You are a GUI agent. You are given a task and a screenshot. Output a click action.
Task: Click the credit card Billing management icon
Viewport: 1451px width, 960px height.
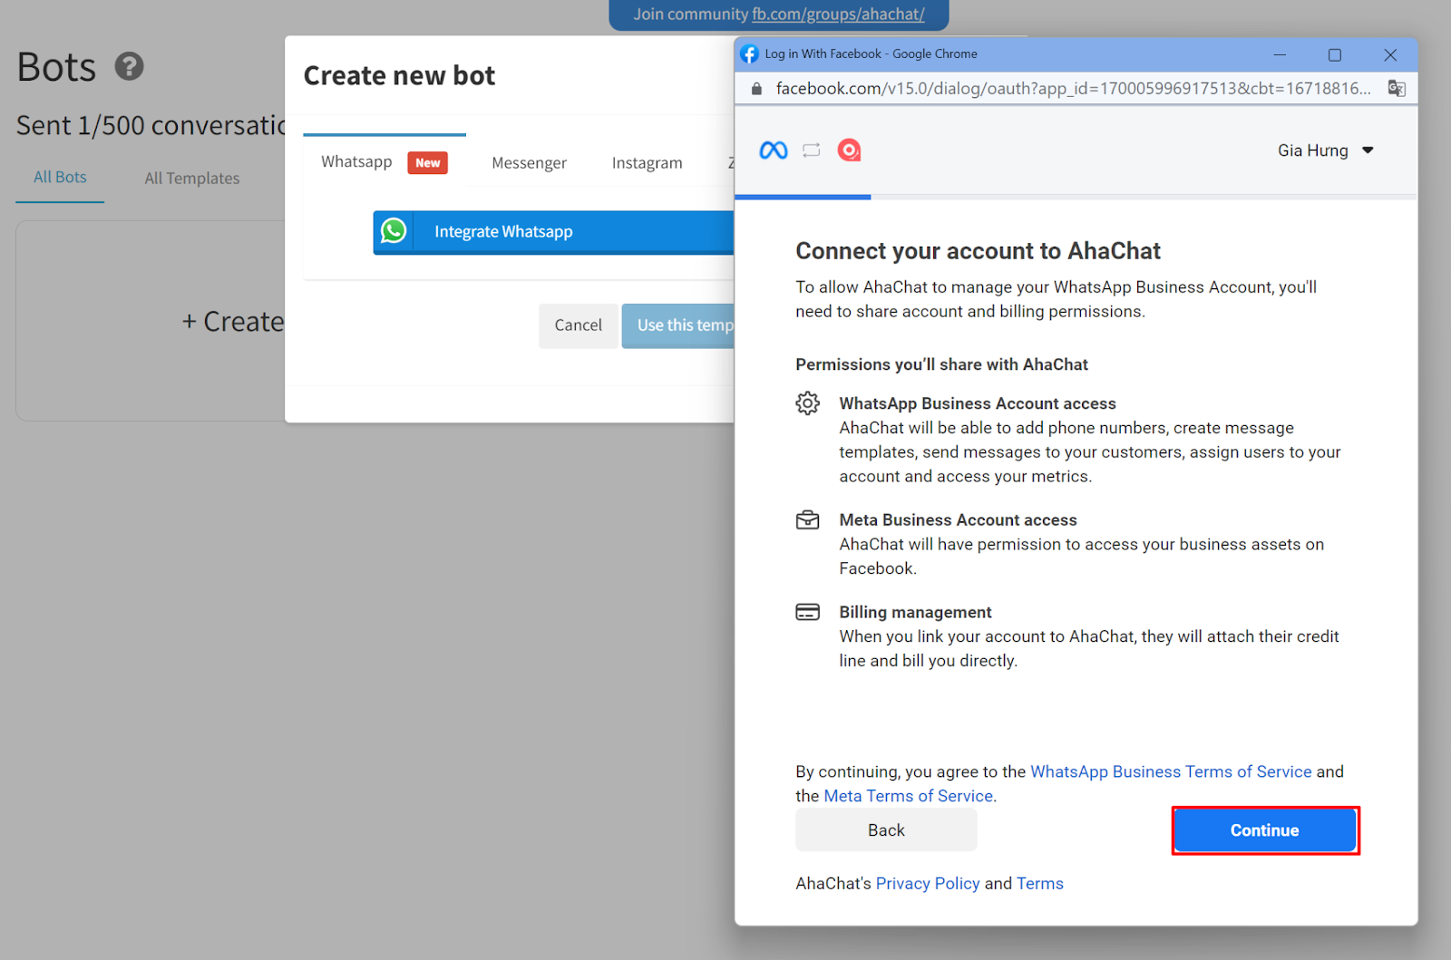pos(807,613)
